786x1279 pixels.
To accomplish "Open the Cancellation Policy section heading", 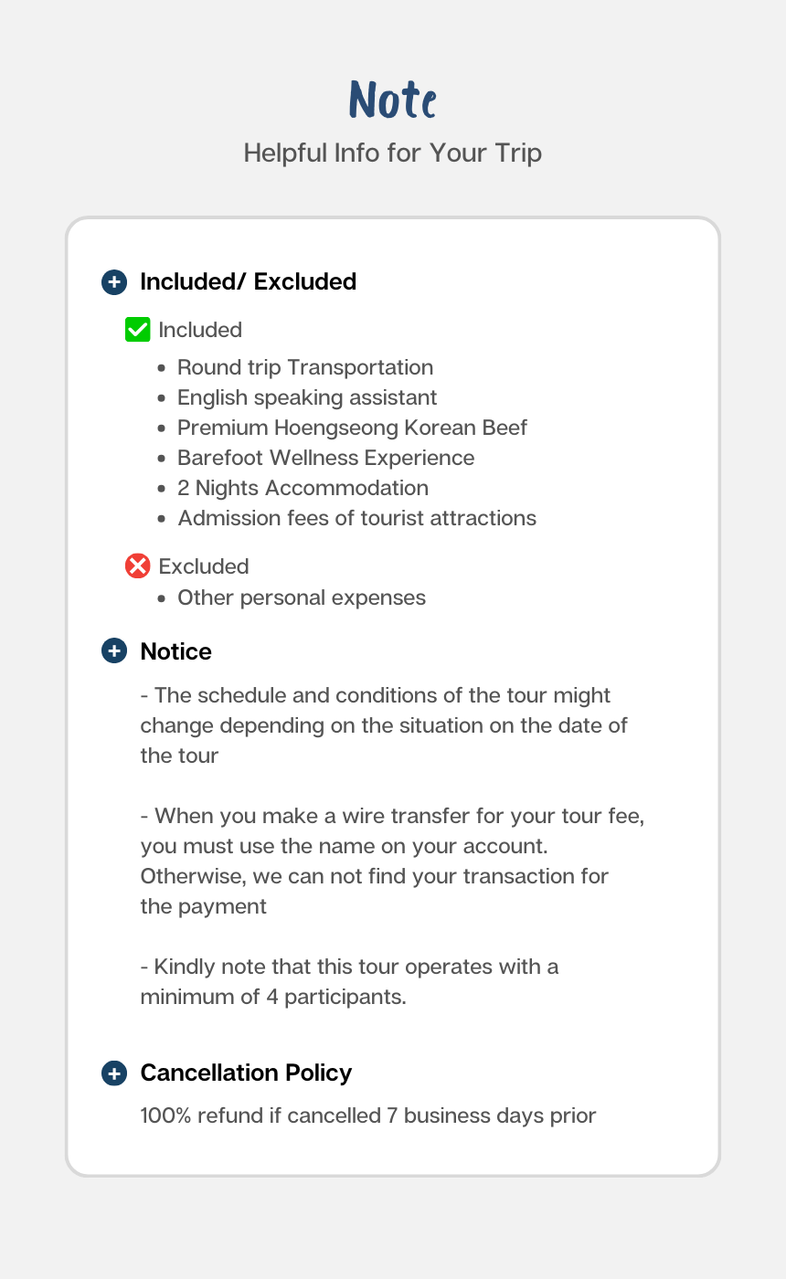I will (x=246, y=1073).
